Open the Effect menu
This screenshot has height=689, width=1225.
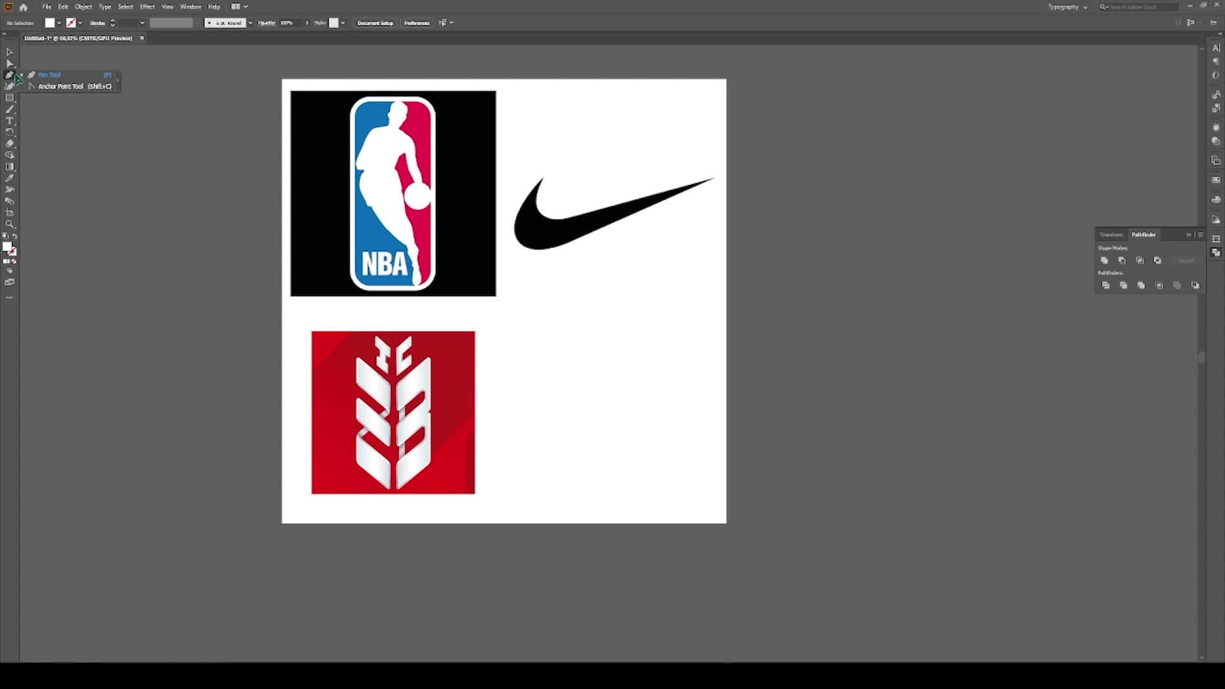point(147,6)
